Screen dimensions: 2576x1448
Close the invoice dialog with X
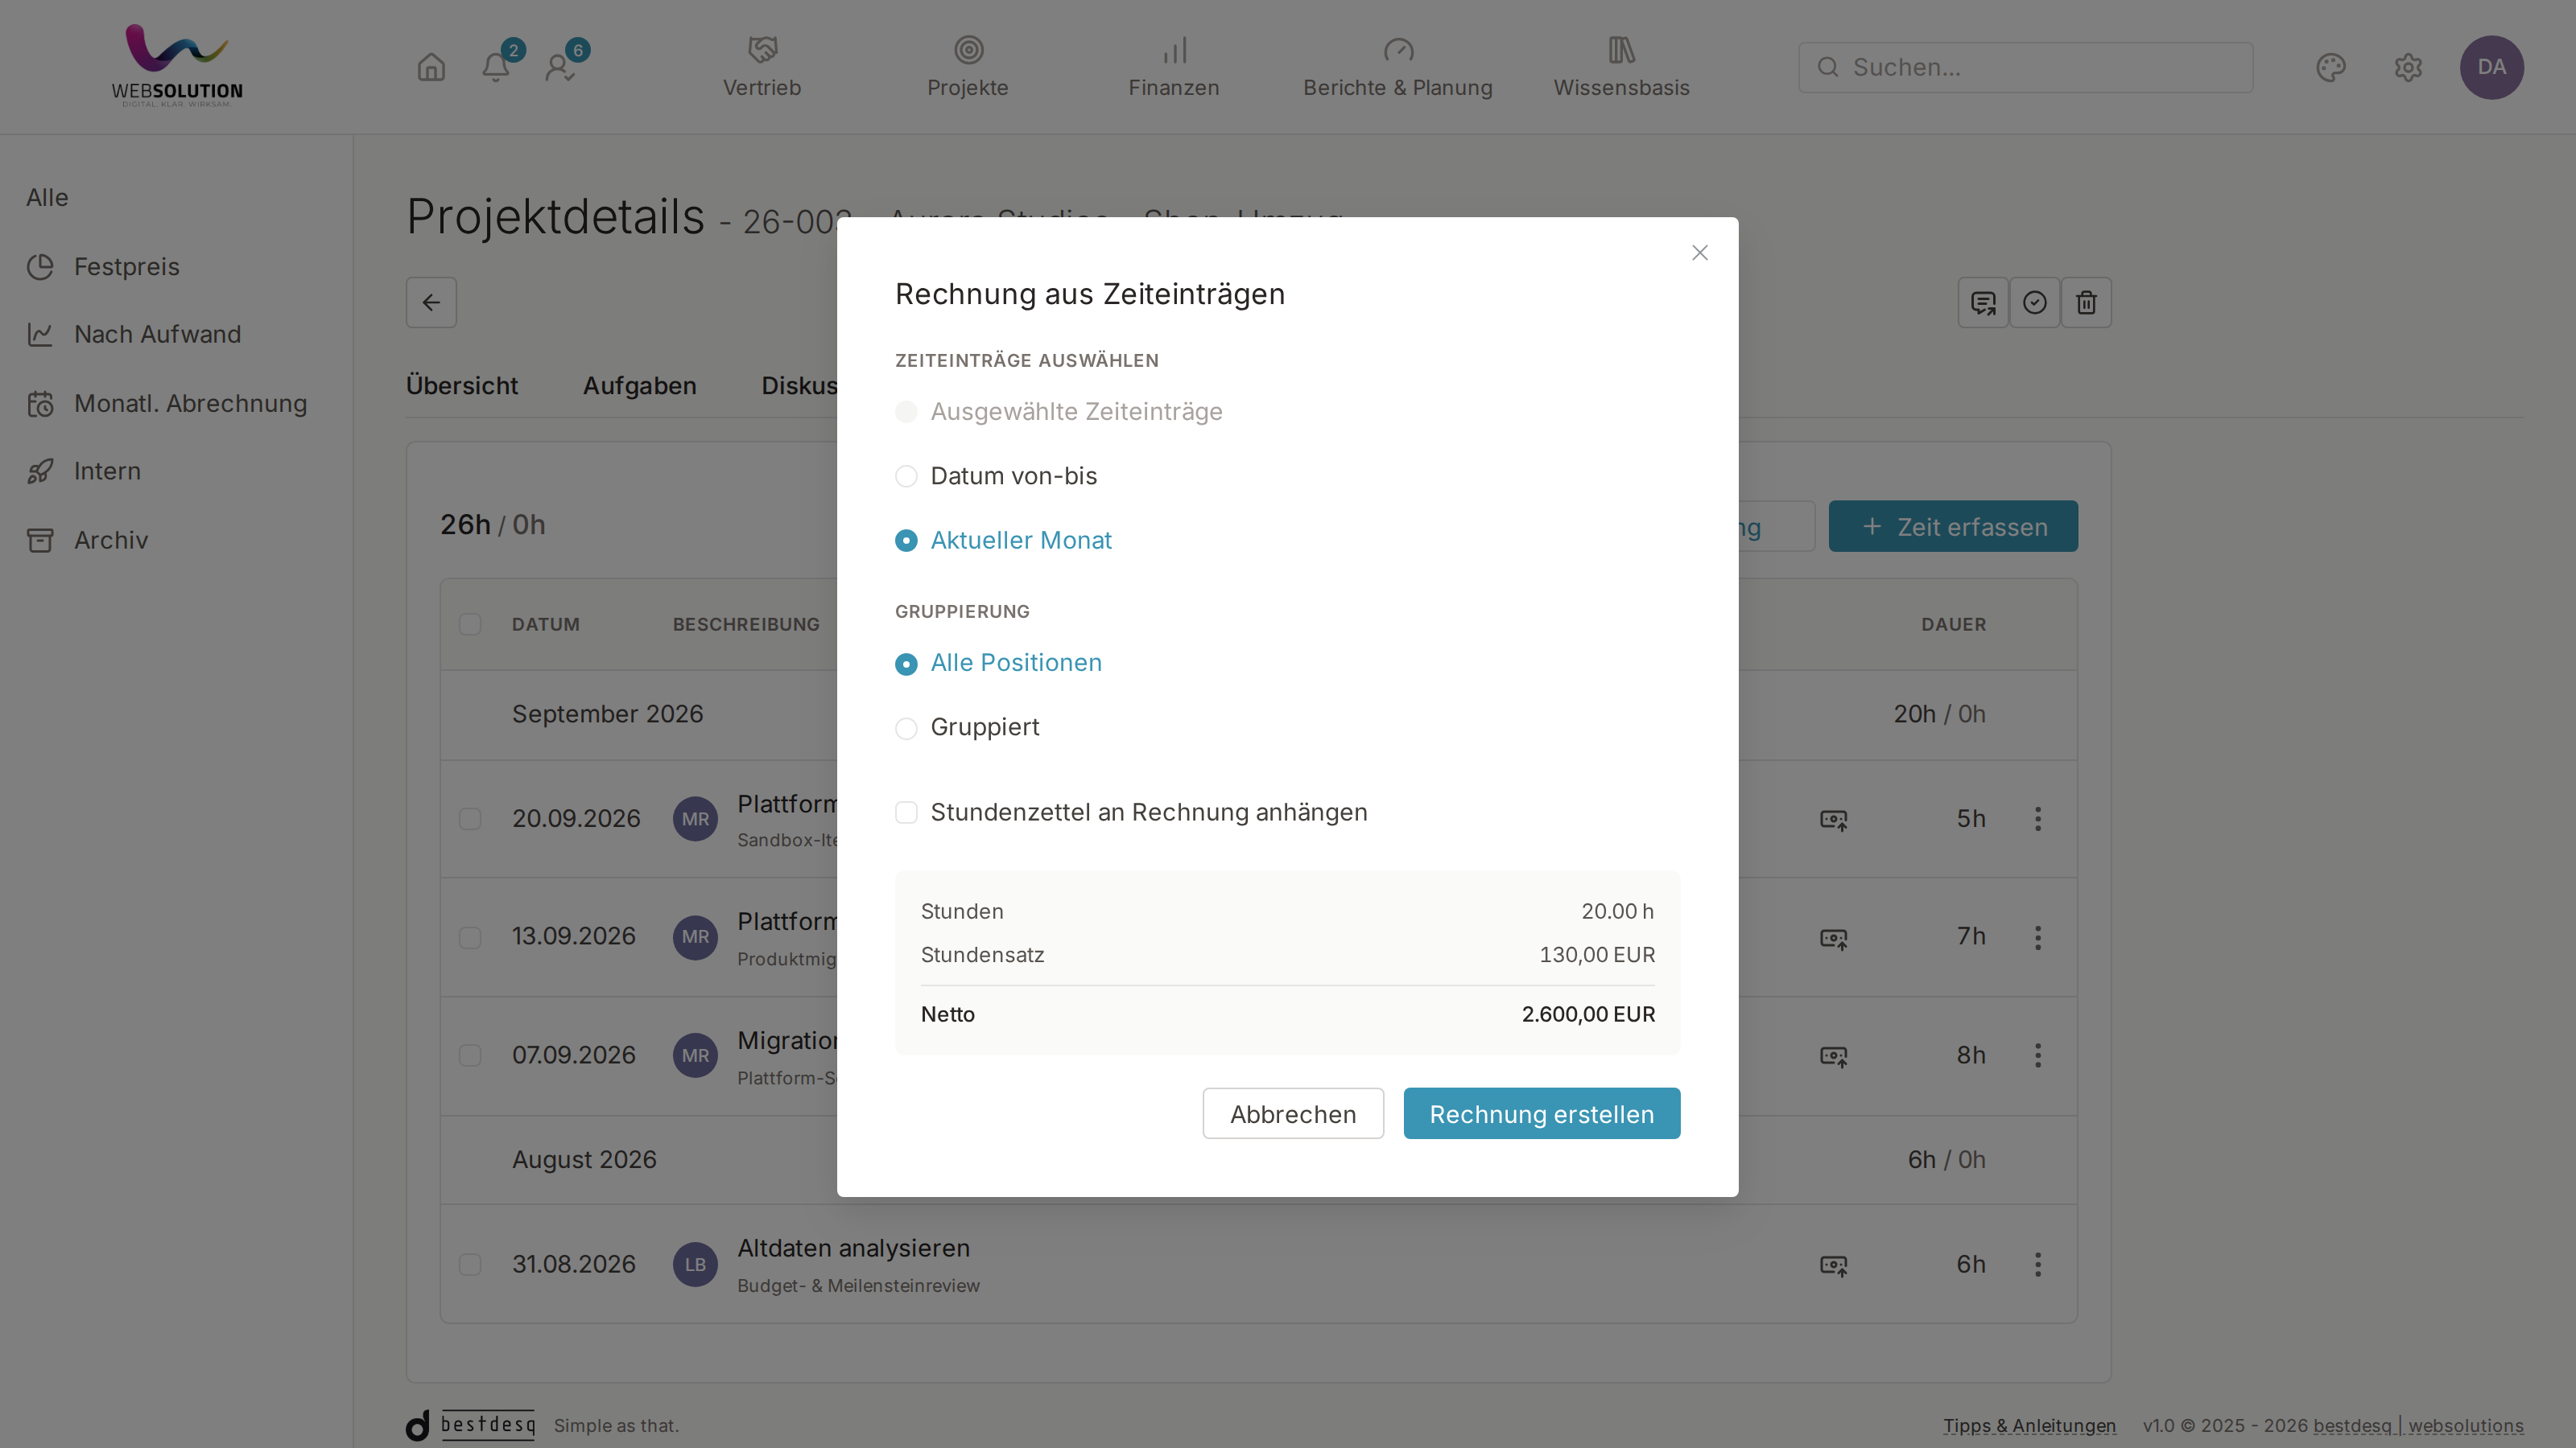1699,253
